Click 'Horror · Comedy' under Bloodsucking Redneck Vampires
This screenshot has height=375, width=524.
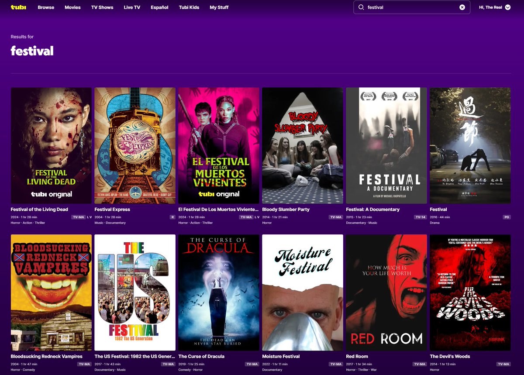click(24, 370)
